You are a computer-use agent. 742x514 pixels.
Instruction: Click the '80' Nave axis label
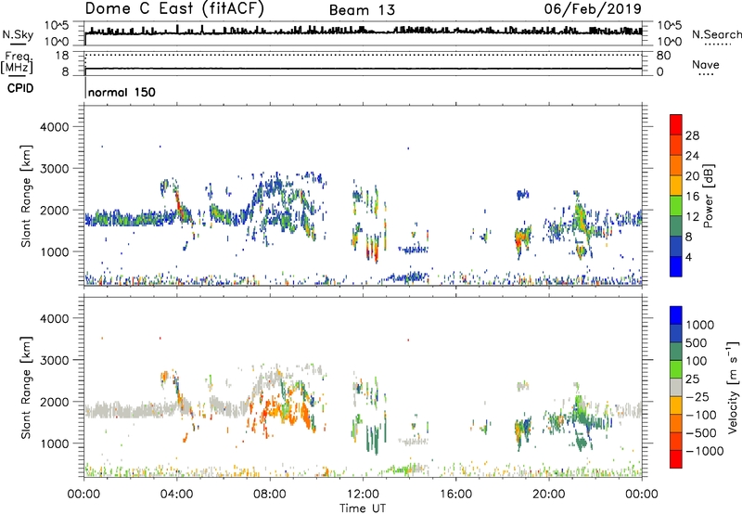[664, 56]
